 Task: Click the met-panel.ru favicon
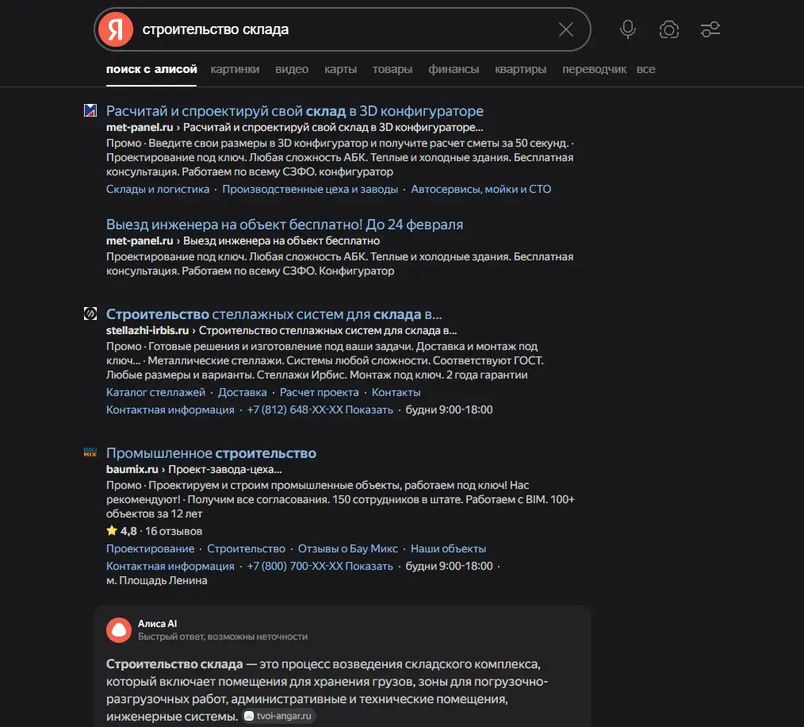pos(90,110)
